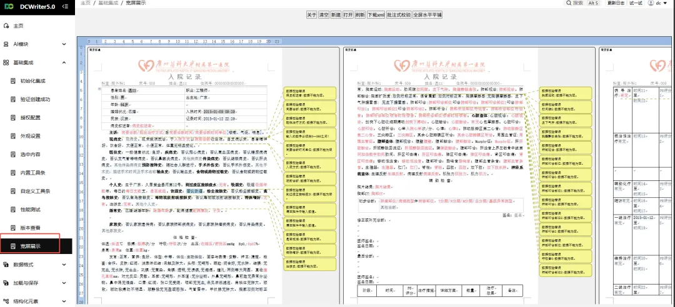Click the 刷新 button
Viewport: 675px width, 307px height.
pyautogui.click(x=361, y=14)
